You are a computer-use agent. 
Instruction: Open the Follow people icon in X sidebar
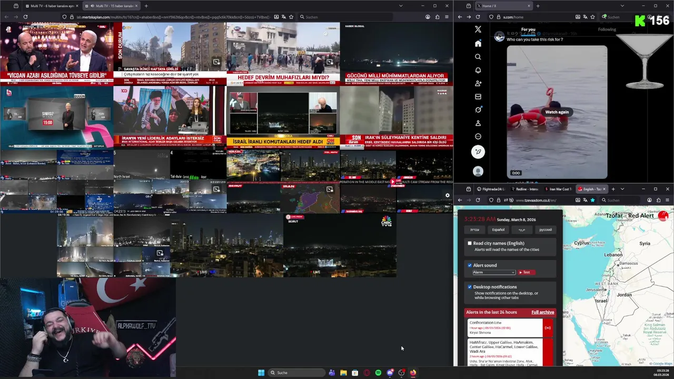(478, 83)
